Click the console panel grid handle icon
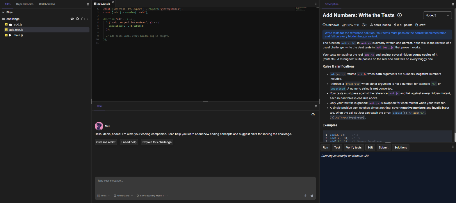This screenshot has width=456, height=203. (x=453, y=147)
